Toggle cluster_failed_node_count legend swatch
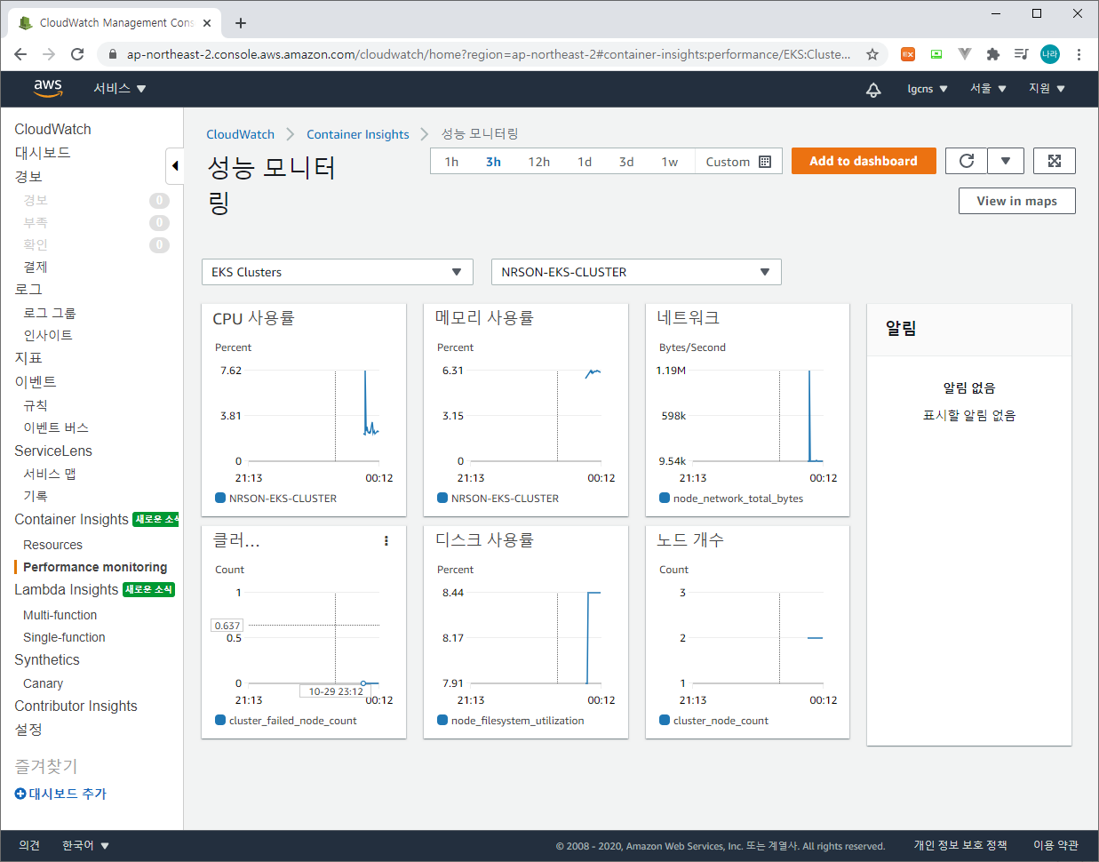This screenshot has height=862, width=1099. coord(220,720)
